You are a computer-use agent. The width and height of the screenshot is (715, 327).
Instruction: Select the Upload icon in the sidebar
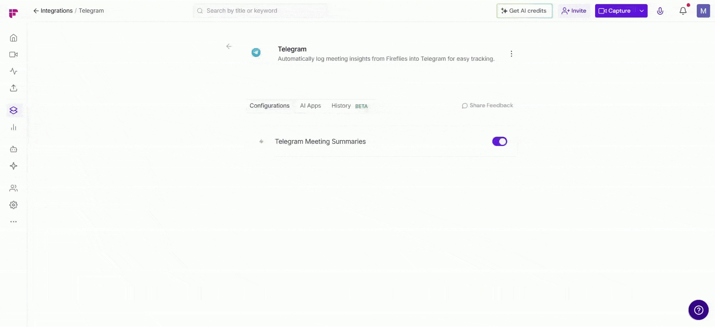[x=13, y=88]
